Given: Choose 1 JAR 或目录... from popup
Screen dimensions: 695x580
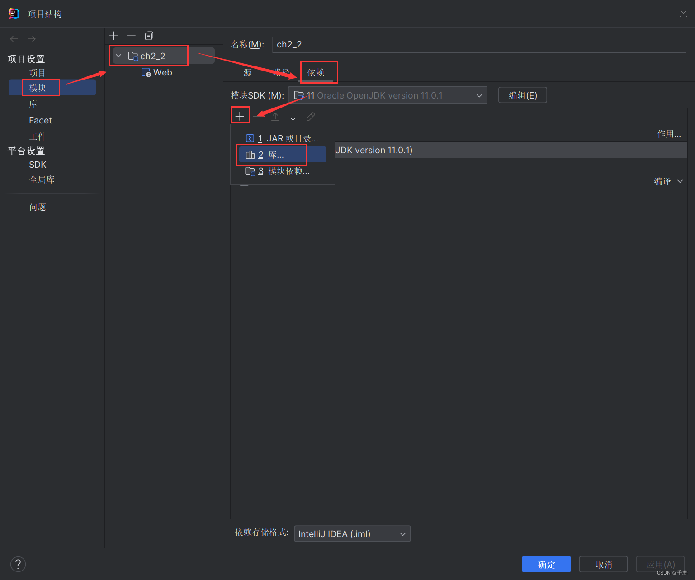Looking at the screenshot, I should [x=282, y=138].
